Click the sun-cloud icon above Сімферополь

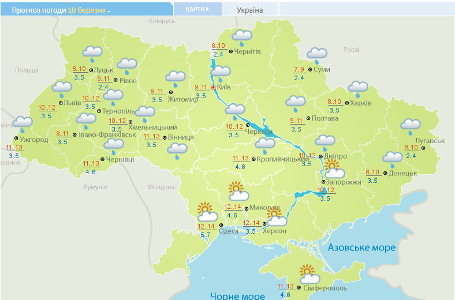[x=309, y=273]
